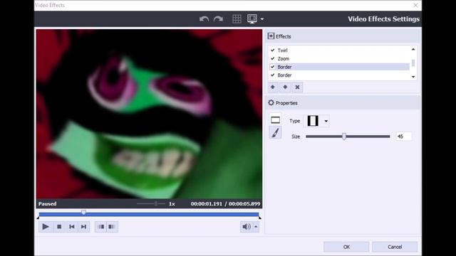The width and height of the screenshot is (456, 256).
Task: Click the Size slider handle
Action: tap(344, 137)
